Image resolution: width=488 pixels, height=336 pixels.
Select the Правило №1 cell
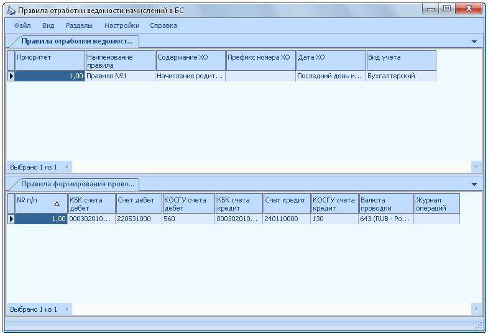click(120, 76)
